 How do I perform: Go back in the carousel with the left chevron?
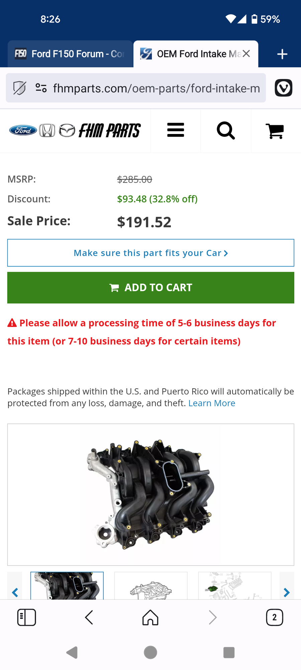coord(14,593)
